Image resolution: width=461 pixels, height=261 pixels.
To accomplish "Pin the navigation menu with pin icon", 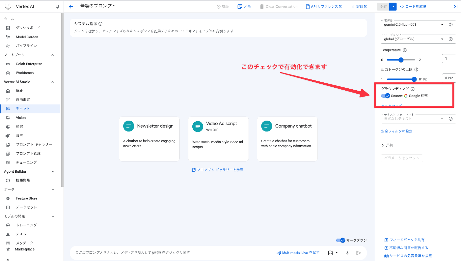I will [x=58, y=7].
